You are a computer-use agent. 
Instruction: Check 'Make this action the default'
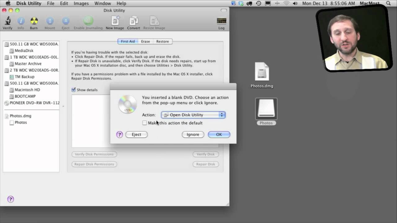145,123
